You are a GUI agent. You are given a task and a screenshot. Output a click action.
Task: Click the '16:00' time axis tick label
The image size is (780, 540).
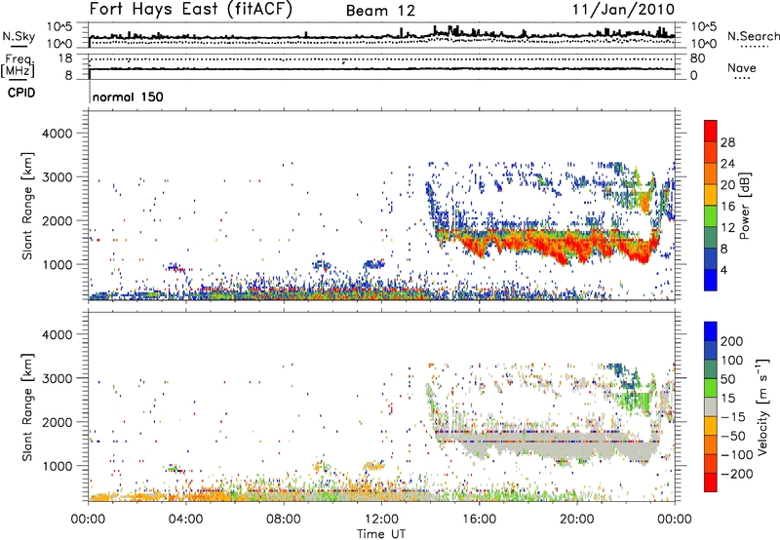tap(479, 520)
